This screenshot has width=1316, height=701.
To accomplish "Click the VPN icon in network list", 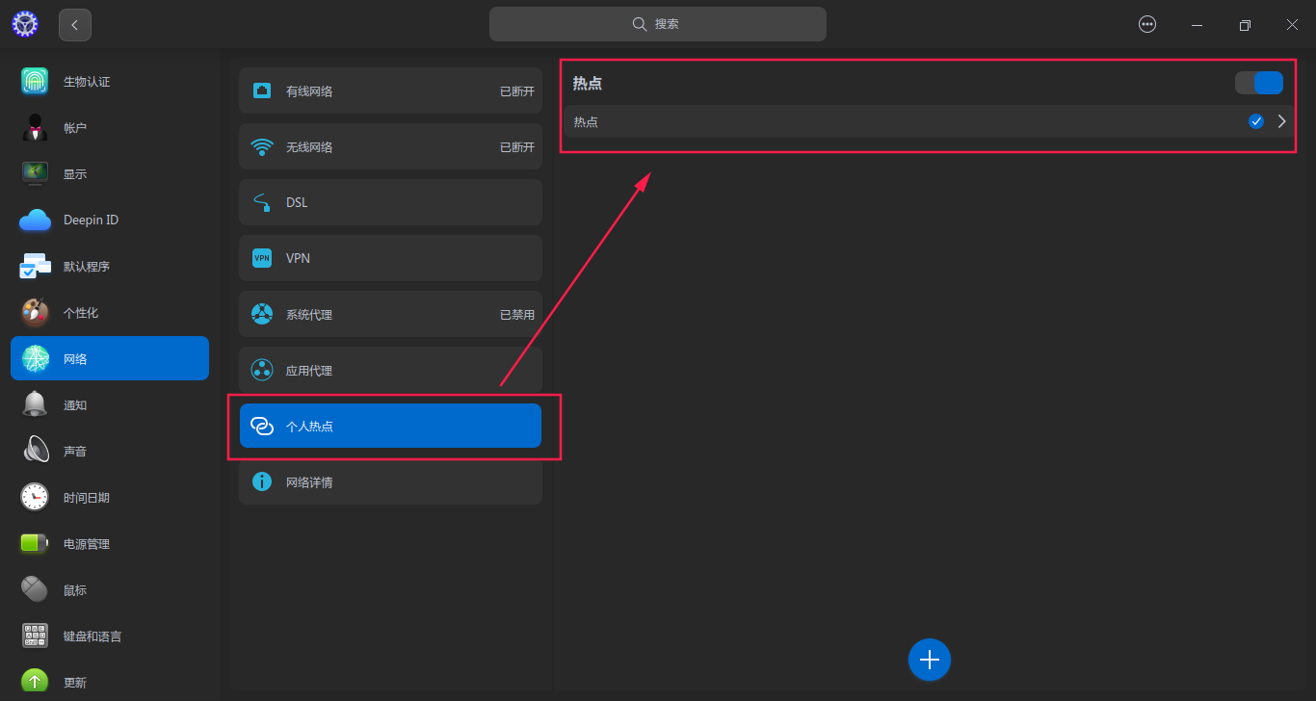I will tap(261, 258).
